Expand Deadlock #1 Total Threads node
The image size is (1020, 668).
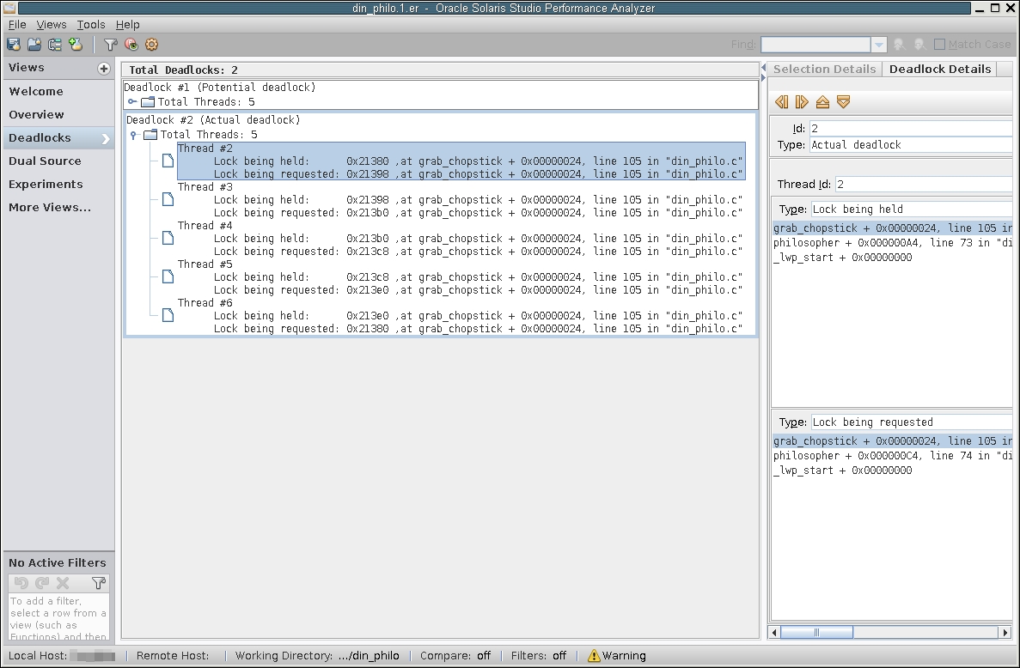tap(132, 102)
